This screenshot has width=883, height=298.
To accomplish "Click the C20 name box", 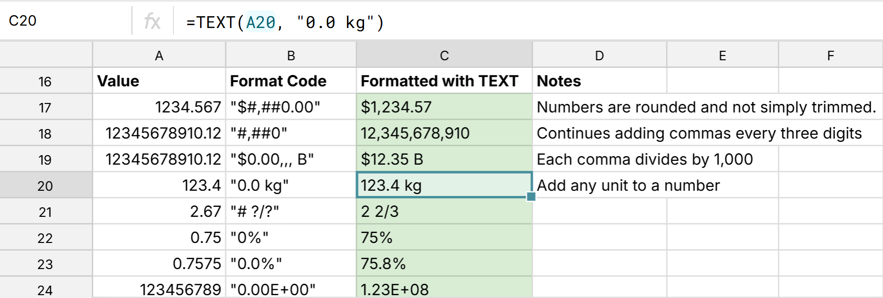I will [x=23, y=21].
